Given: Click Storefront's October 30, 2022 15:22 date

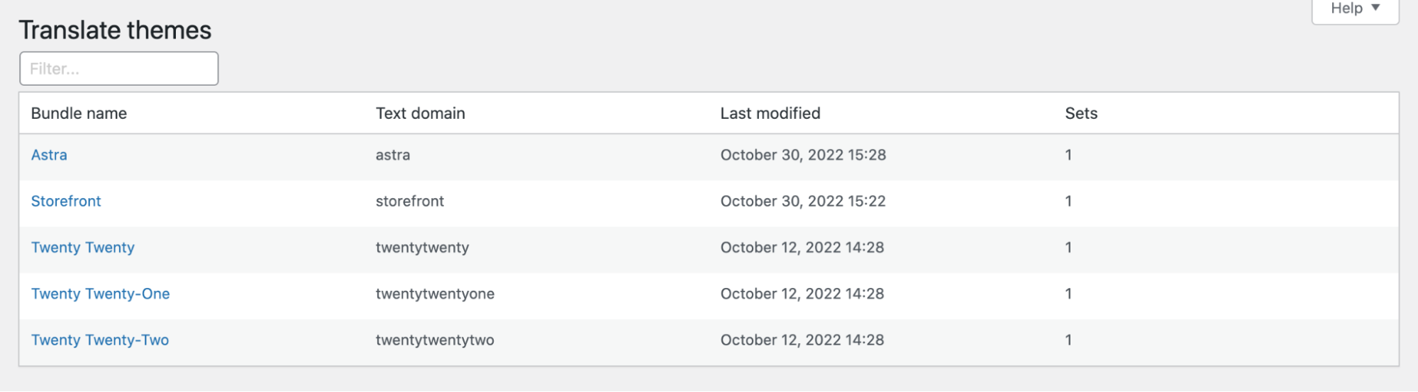Looking at the screenshot, I should (803, 201).
